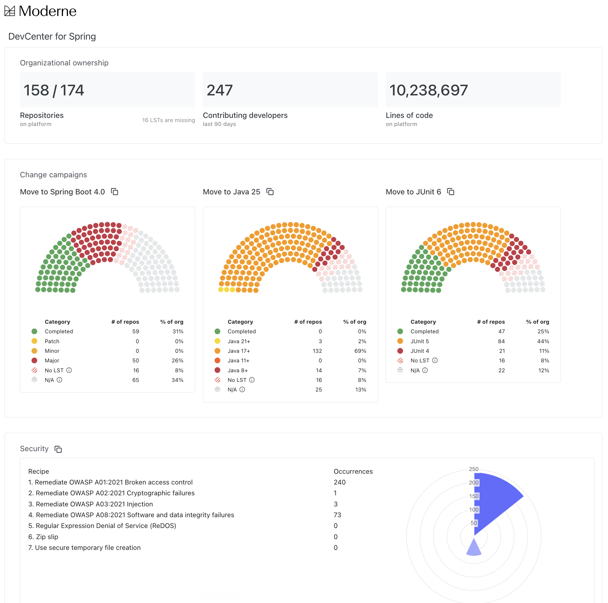Open info icon beside No LST in Spring Boot table
The width and height of the screenshot is (608, 603).
point(69,370)
